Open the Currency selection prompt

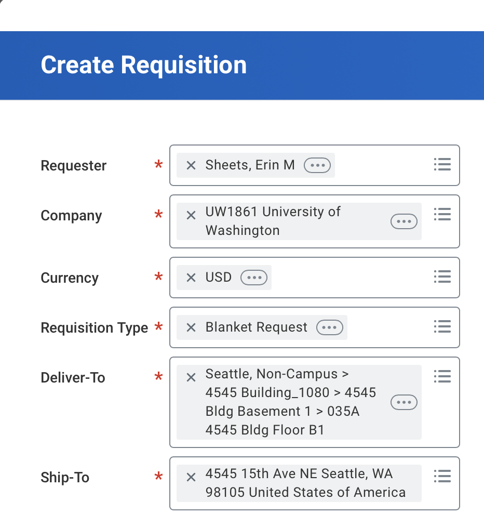tap(442, 277)
